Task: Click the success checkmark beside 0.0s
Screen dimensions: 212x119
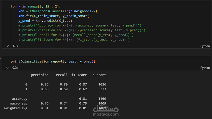Action: coord(8,67)
